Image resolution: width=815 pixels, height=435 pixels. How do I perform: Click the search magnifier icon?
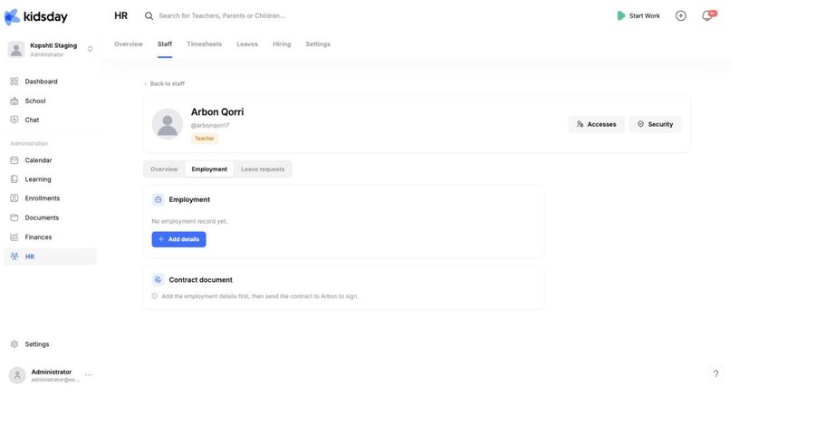pos(149,16)
